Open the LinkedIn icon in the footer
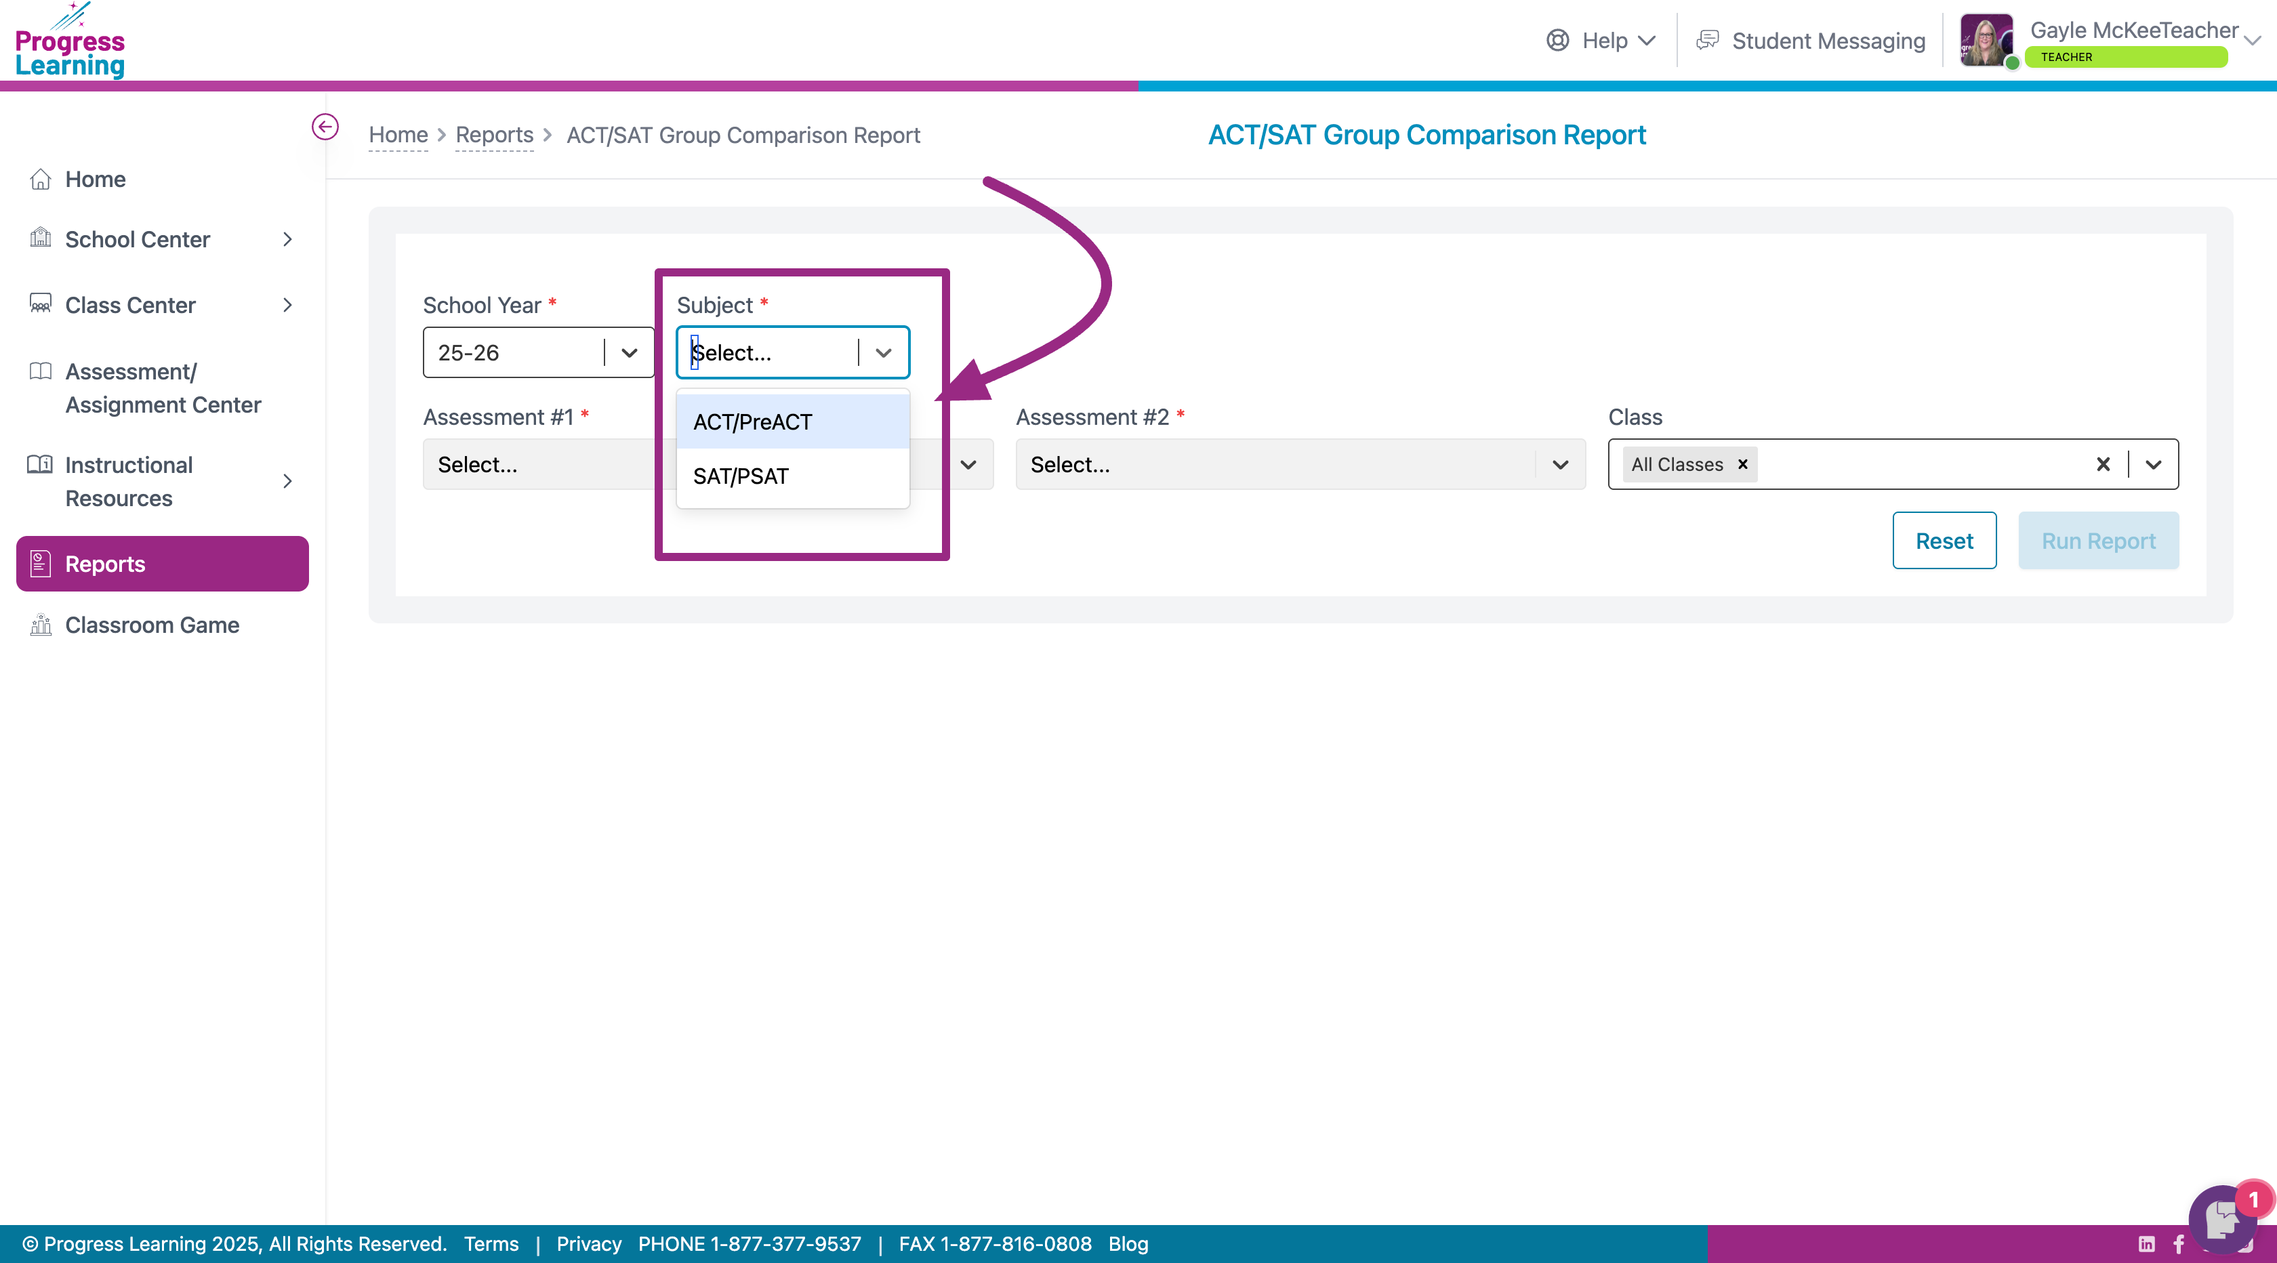Viewport: 2277px width, 1263px height. 2146,1245
